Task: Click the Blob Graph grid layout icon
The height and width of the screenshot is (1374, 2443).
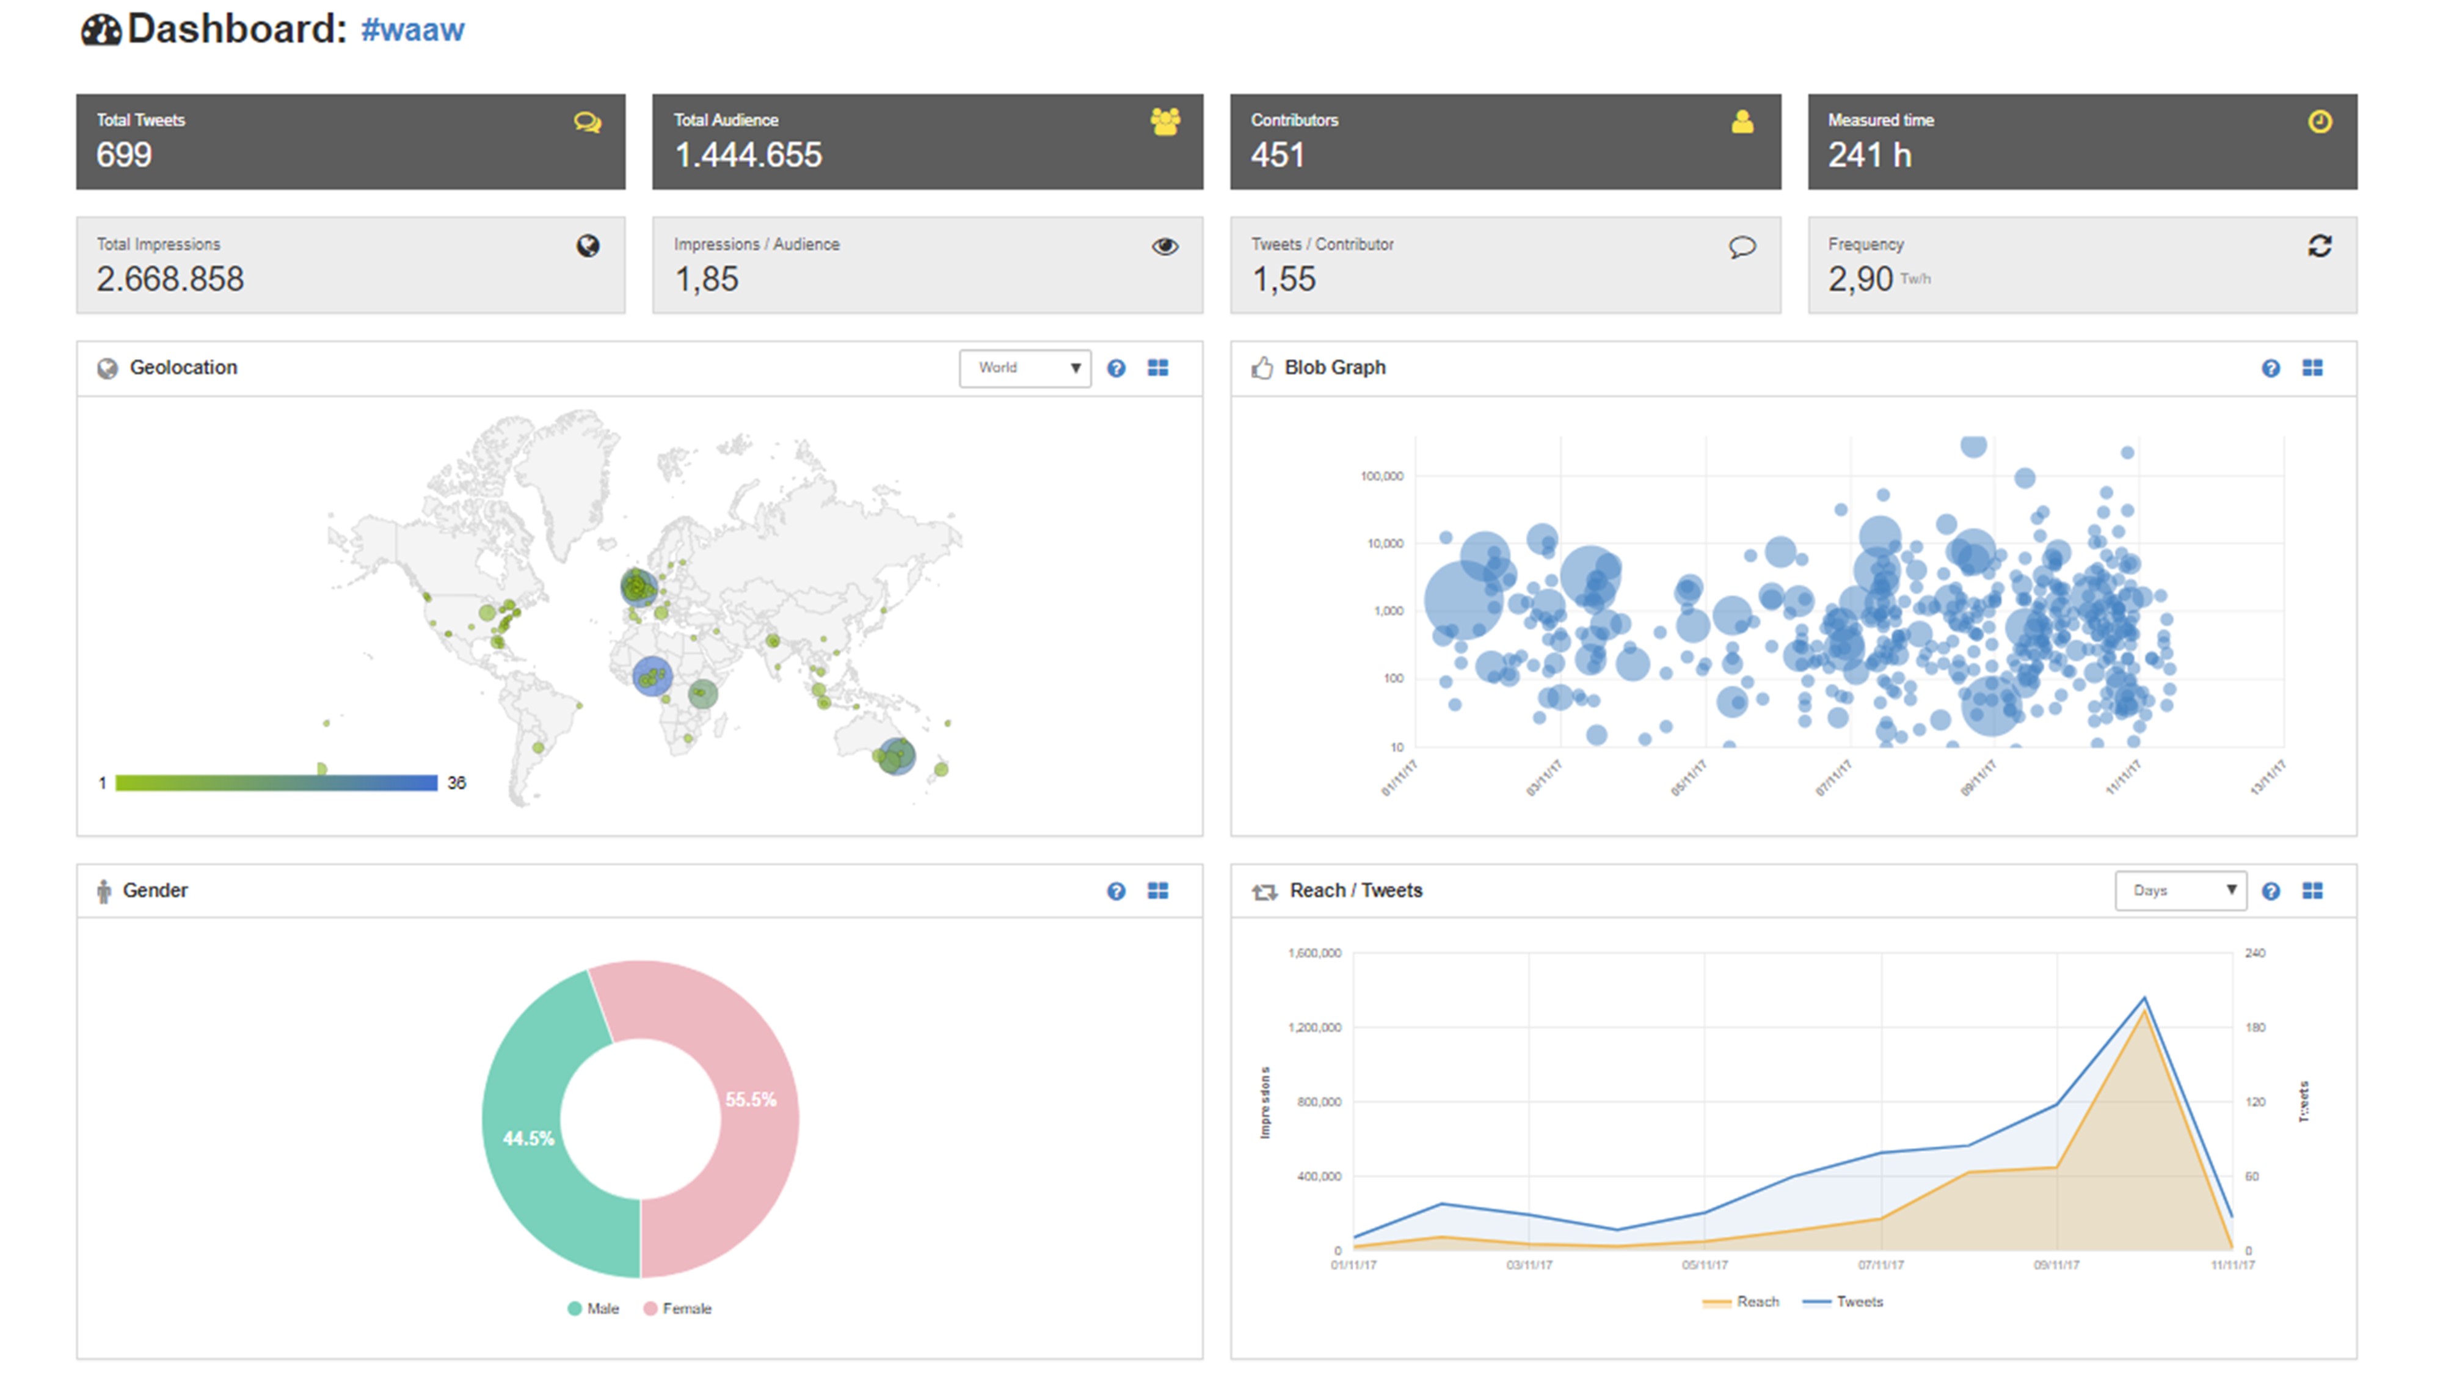Action: coord(2312,368)
